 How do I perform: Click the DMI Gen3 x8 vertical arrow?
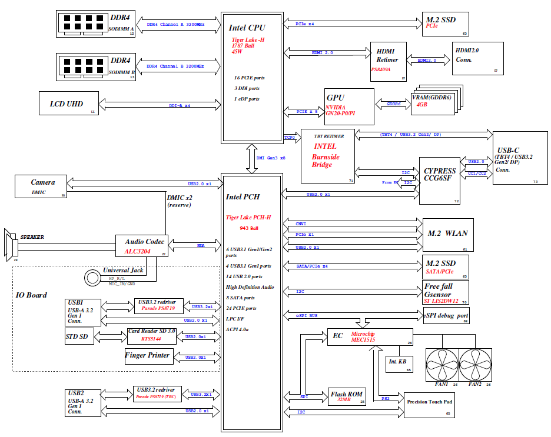point(251,158)
